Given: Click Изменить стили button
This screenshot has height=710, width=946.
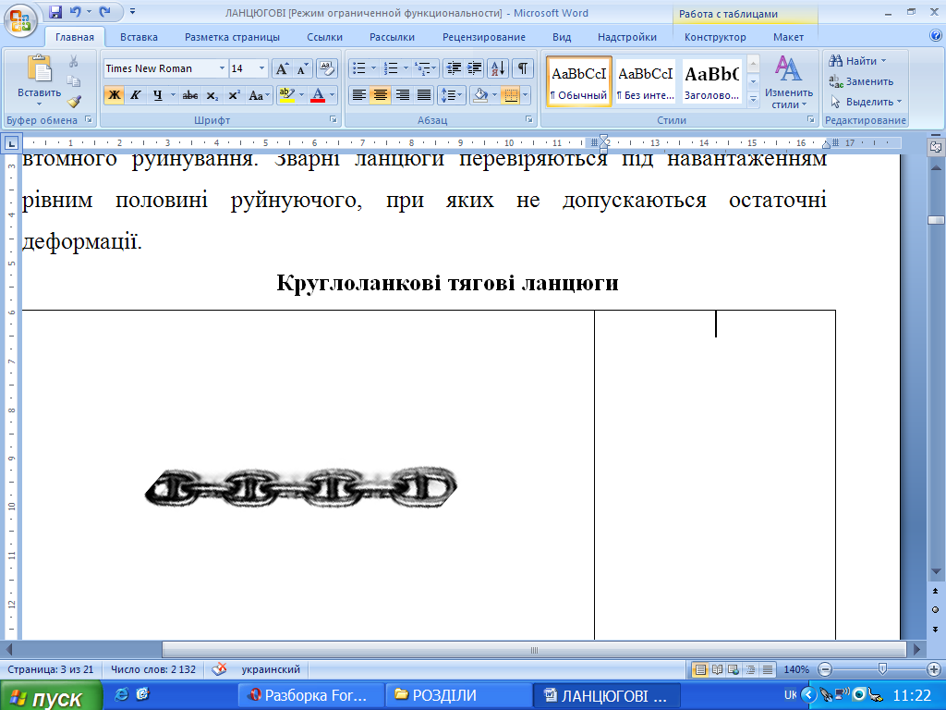Looking at the screenshot, I should pos(789,82).
